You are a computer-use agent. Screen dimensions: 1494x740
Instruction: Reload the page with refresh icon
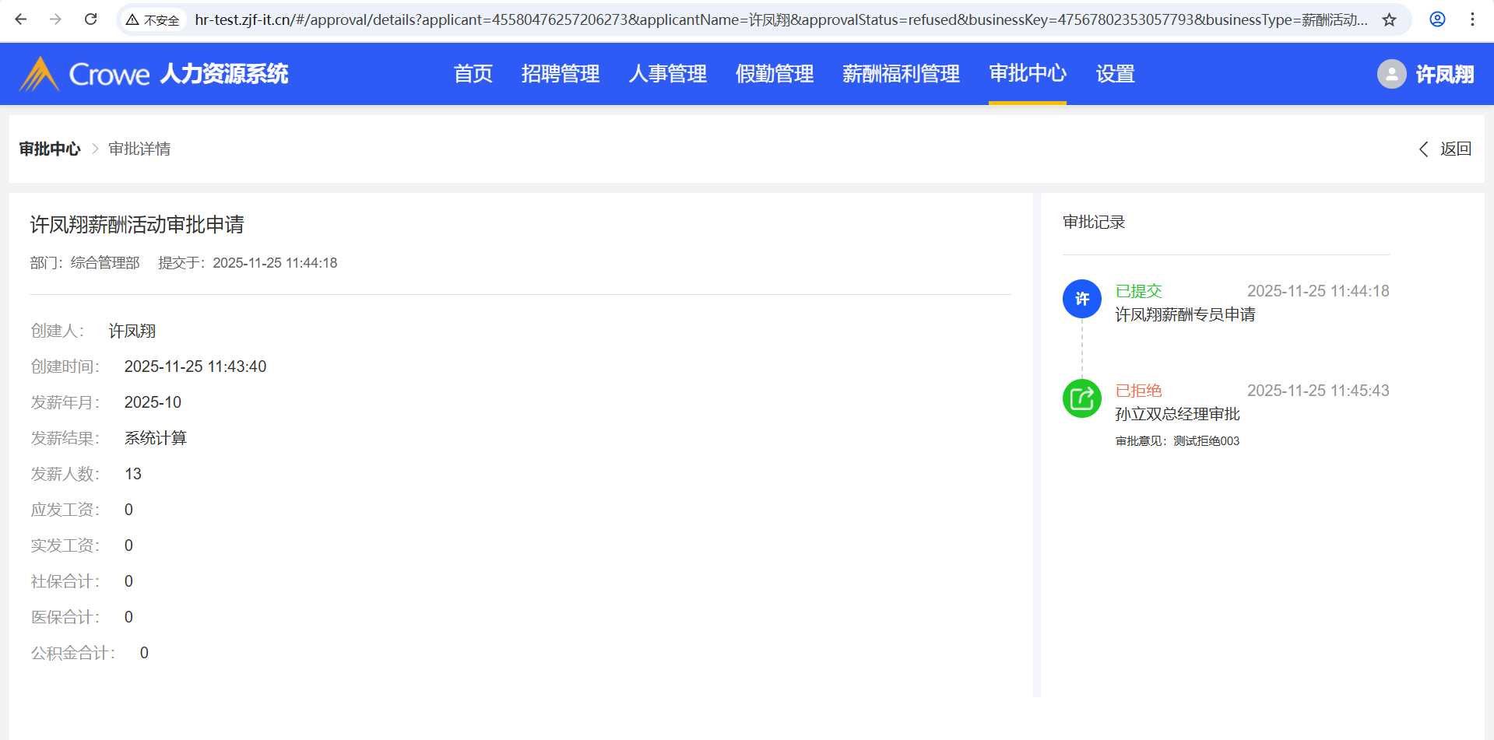pos(91,19)
